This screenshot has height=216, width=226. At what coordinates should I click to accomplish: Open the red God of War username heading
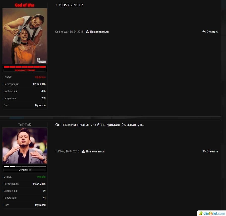(25, 5)
